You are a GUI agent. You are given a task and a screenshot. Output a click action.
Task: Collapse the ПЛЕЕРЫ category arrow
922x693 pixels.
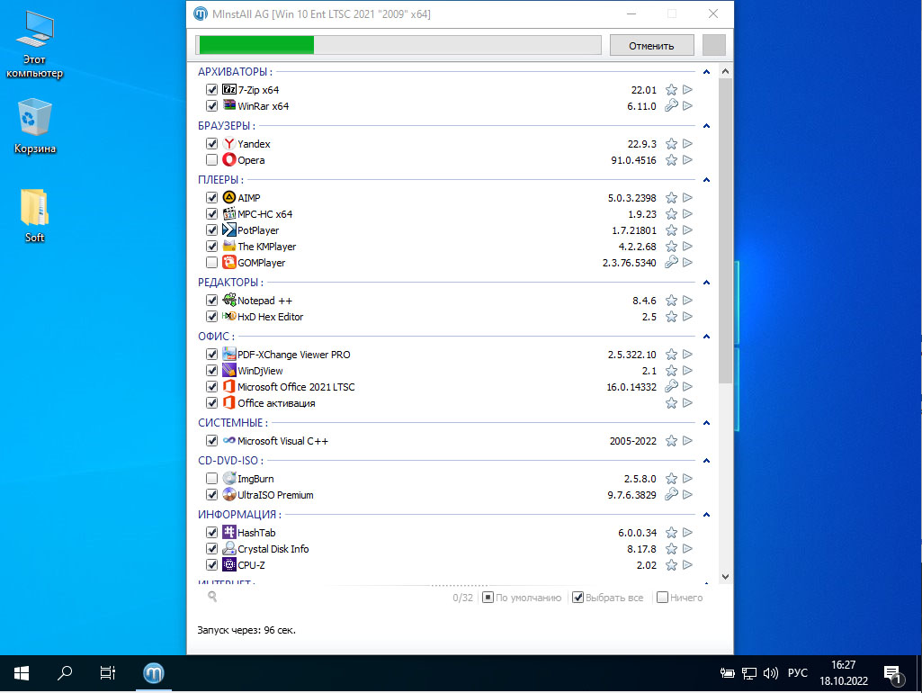[x=706, y=180]
